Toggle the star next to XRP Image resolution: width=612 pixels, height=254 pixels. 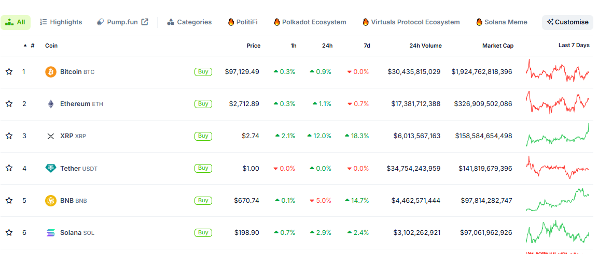click(9, 136)
